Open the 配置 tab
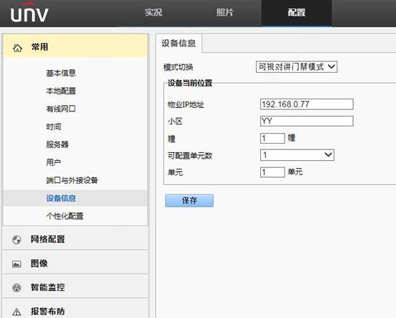The image size is (396, 318). point(297,13)
